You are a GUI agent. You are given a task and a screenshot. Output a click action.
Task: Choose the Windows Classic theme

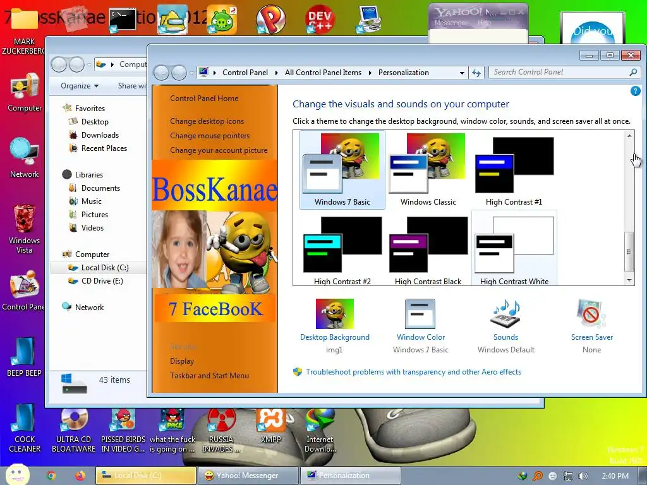coord(428,169)
